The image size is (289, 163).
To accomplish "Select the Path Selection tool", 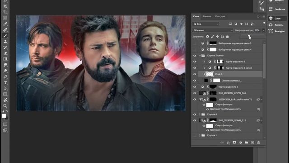I will click(x=5, y=88).
